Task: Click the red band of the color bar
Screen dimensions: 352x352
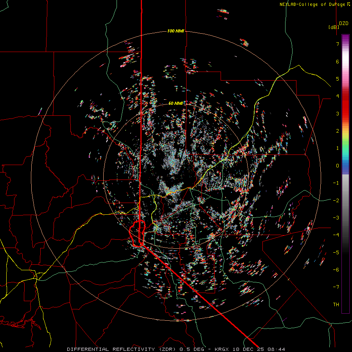Action: pyautogui.click(x=345, y=106)
